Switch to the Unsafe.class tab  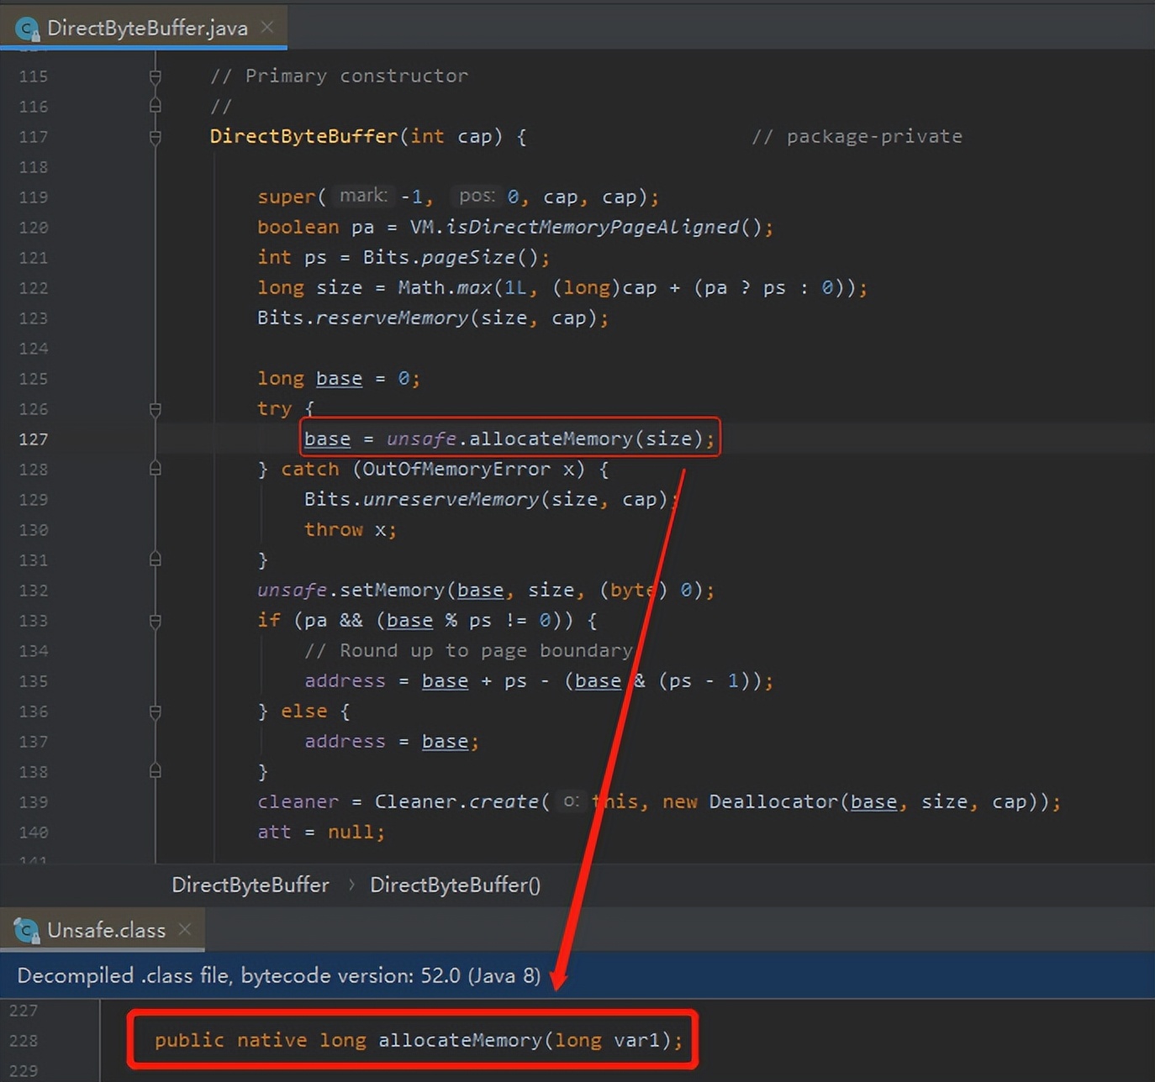point(106,931)
